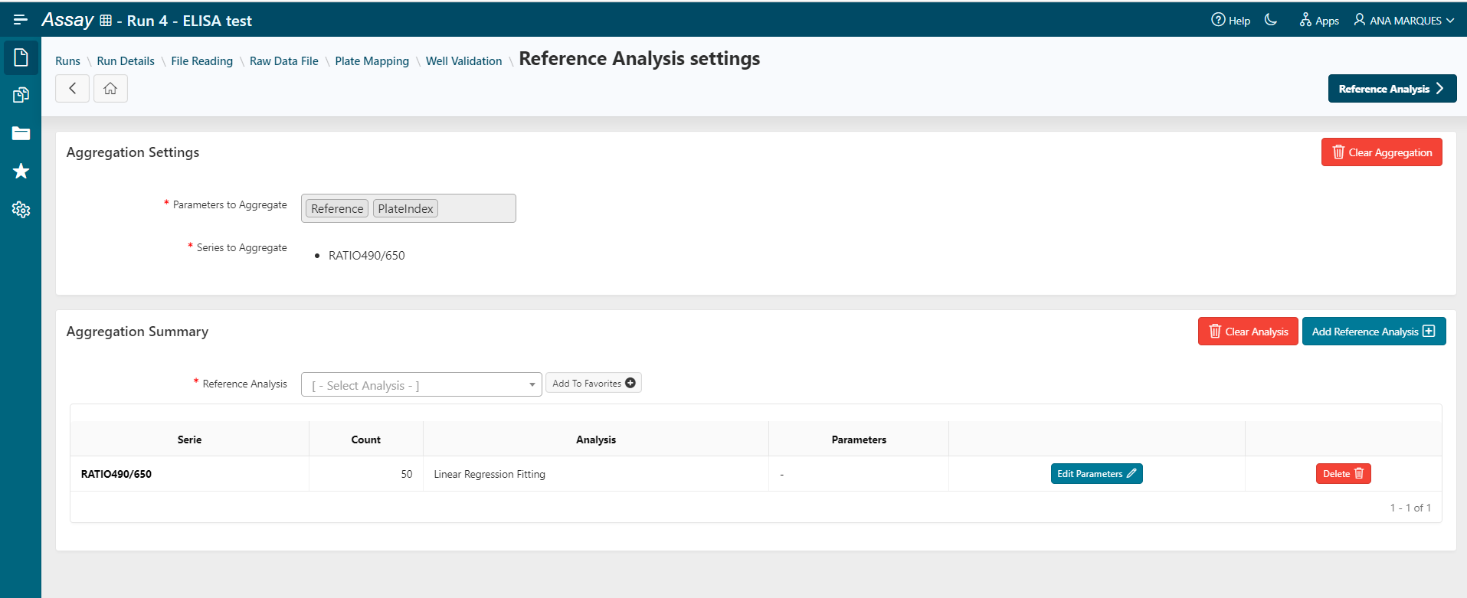Click the Serie column header
Image resolution: width=1467 pixels, height=598 pixels.
(189, 440)
